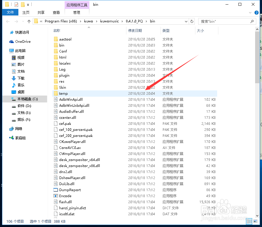262x227 pixels.
Task: Select the DuiLib.dll file
Action: tap(67, 184)
